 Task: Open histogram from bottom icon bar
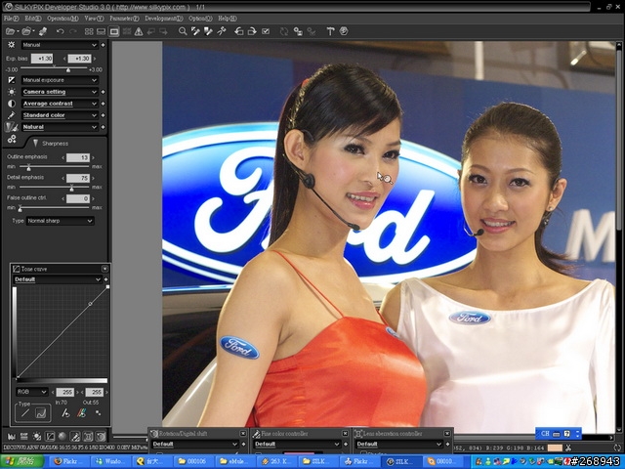pos(11,437)
